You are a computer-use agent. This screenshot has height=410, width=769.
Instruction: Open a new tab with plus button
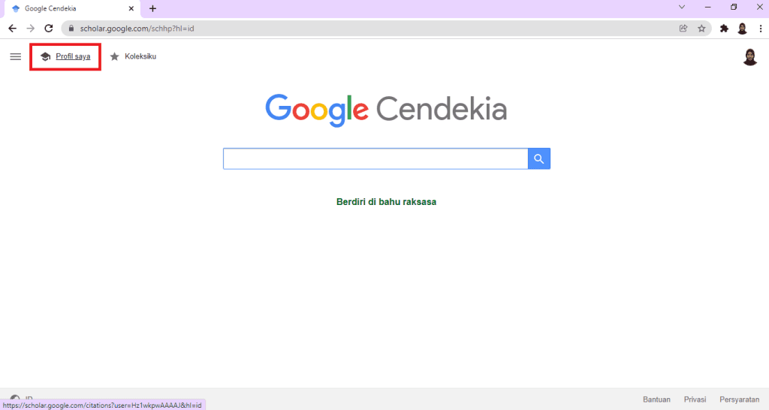coord(152,8)
